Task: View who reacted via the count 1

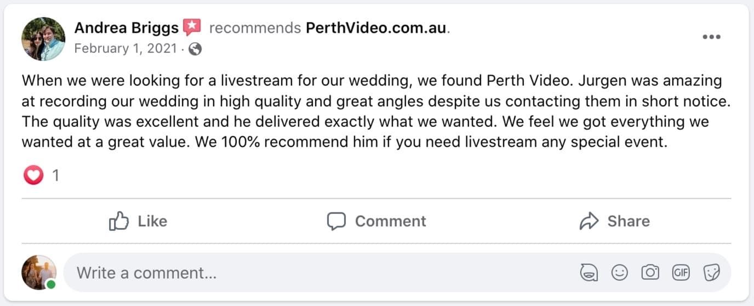Action: click(x=55, y=175)
